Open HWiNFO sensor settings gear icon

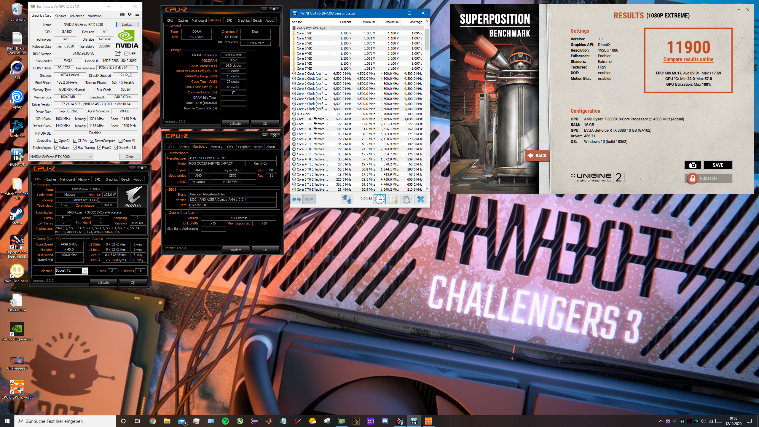click(x=406, y=199)
